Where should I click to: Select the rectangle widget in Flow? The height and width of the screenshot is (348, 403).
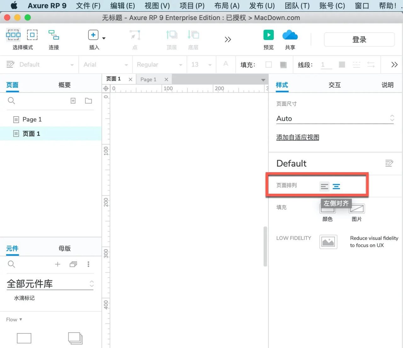[24, 338]
